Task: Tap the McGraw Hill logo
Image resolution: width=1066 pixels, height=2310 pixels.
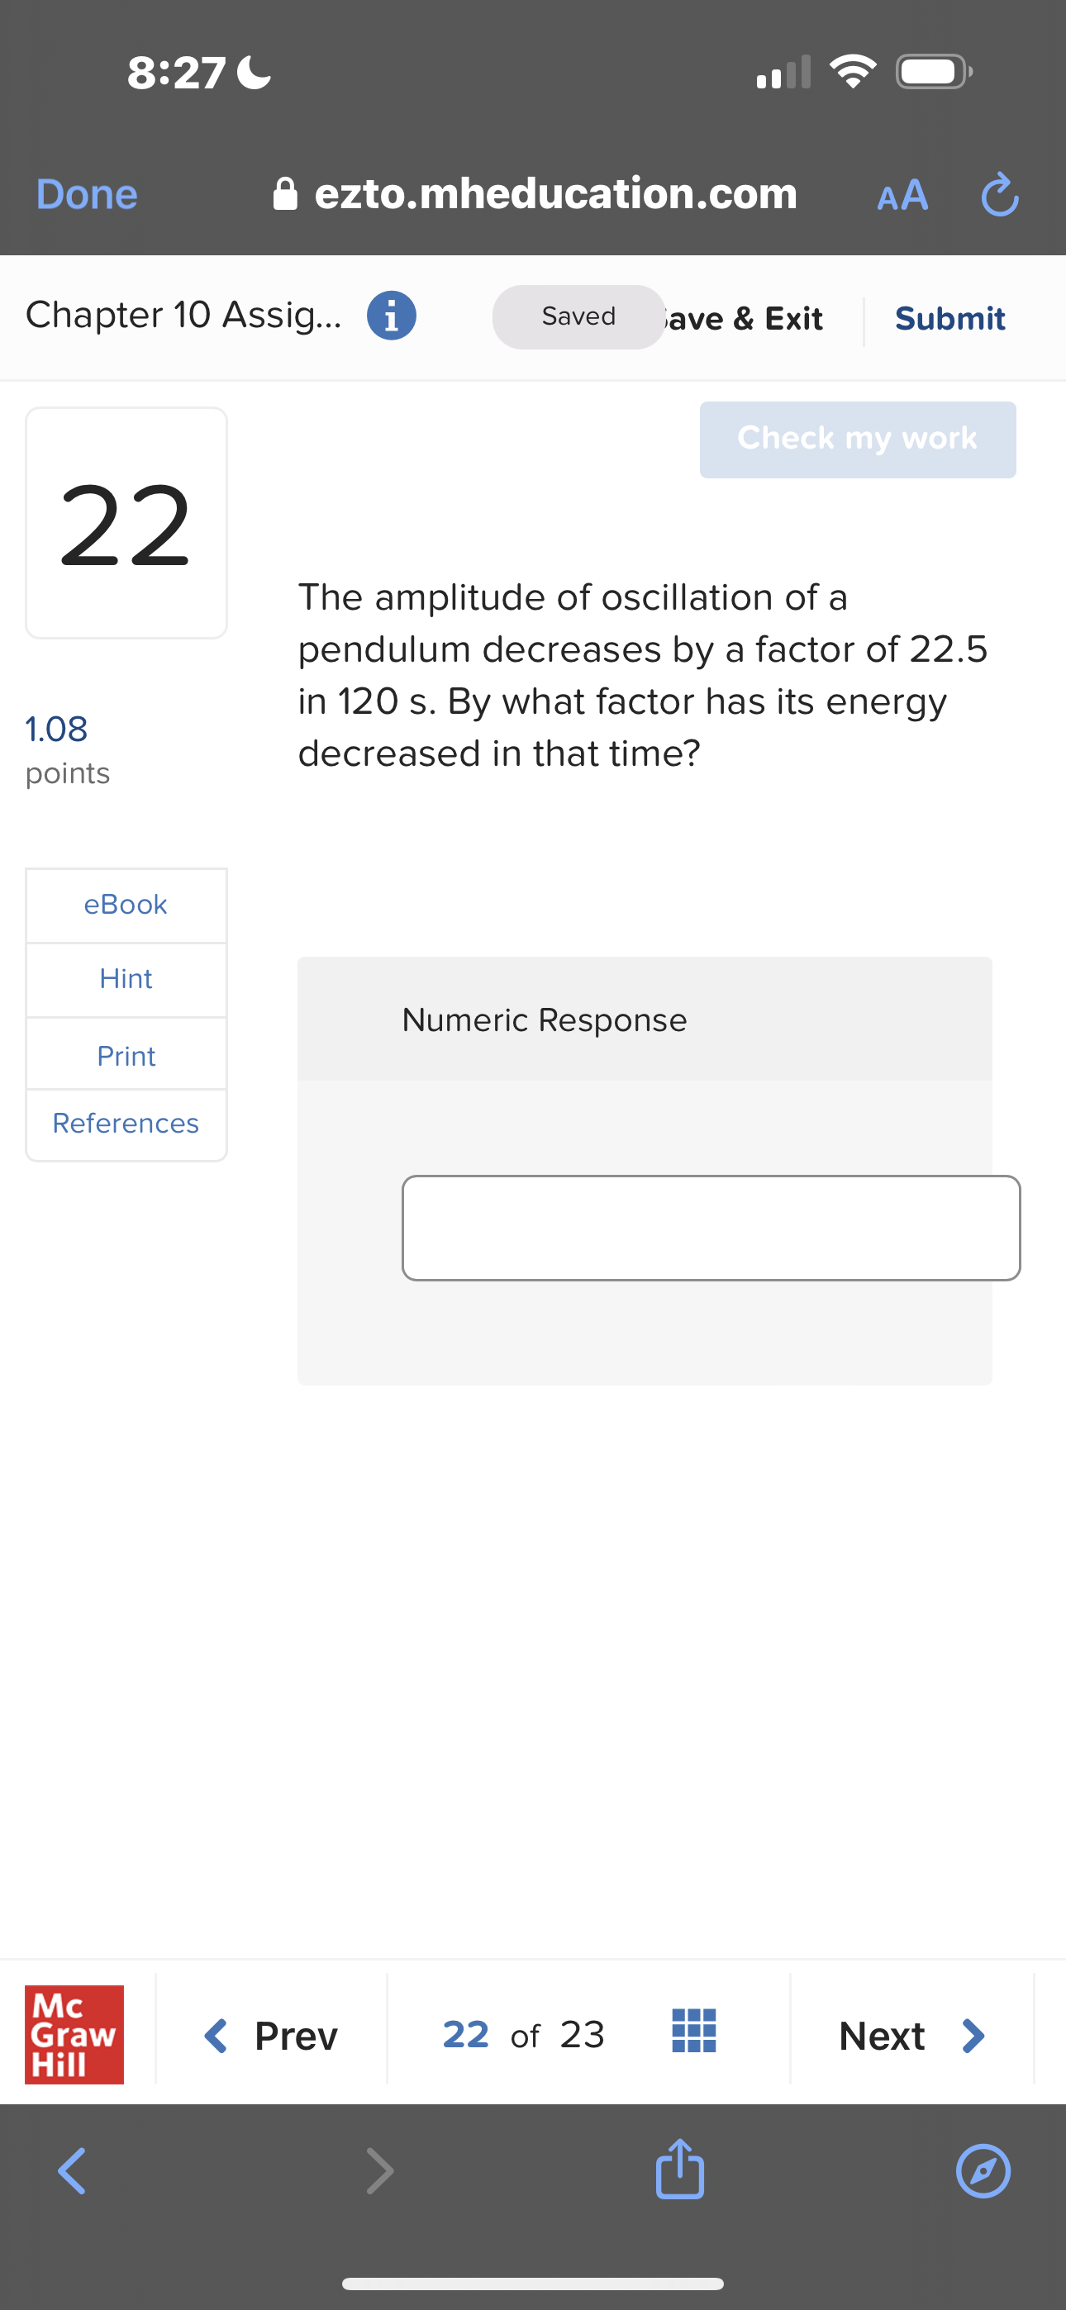Action: click(x=74, y=2034)
